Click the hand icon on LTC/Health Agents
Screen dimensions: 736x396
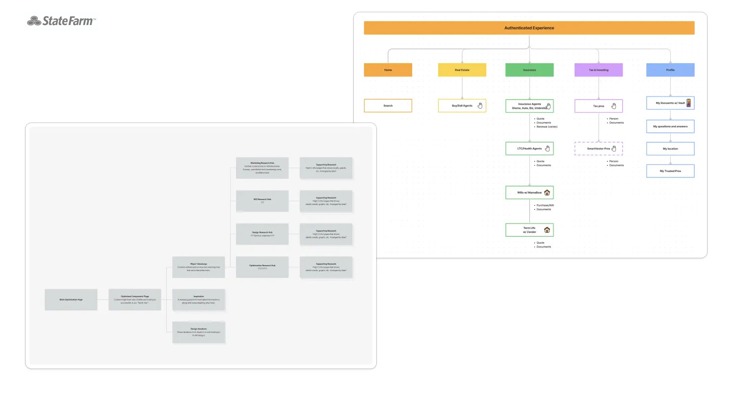click(x=547, y=148)
